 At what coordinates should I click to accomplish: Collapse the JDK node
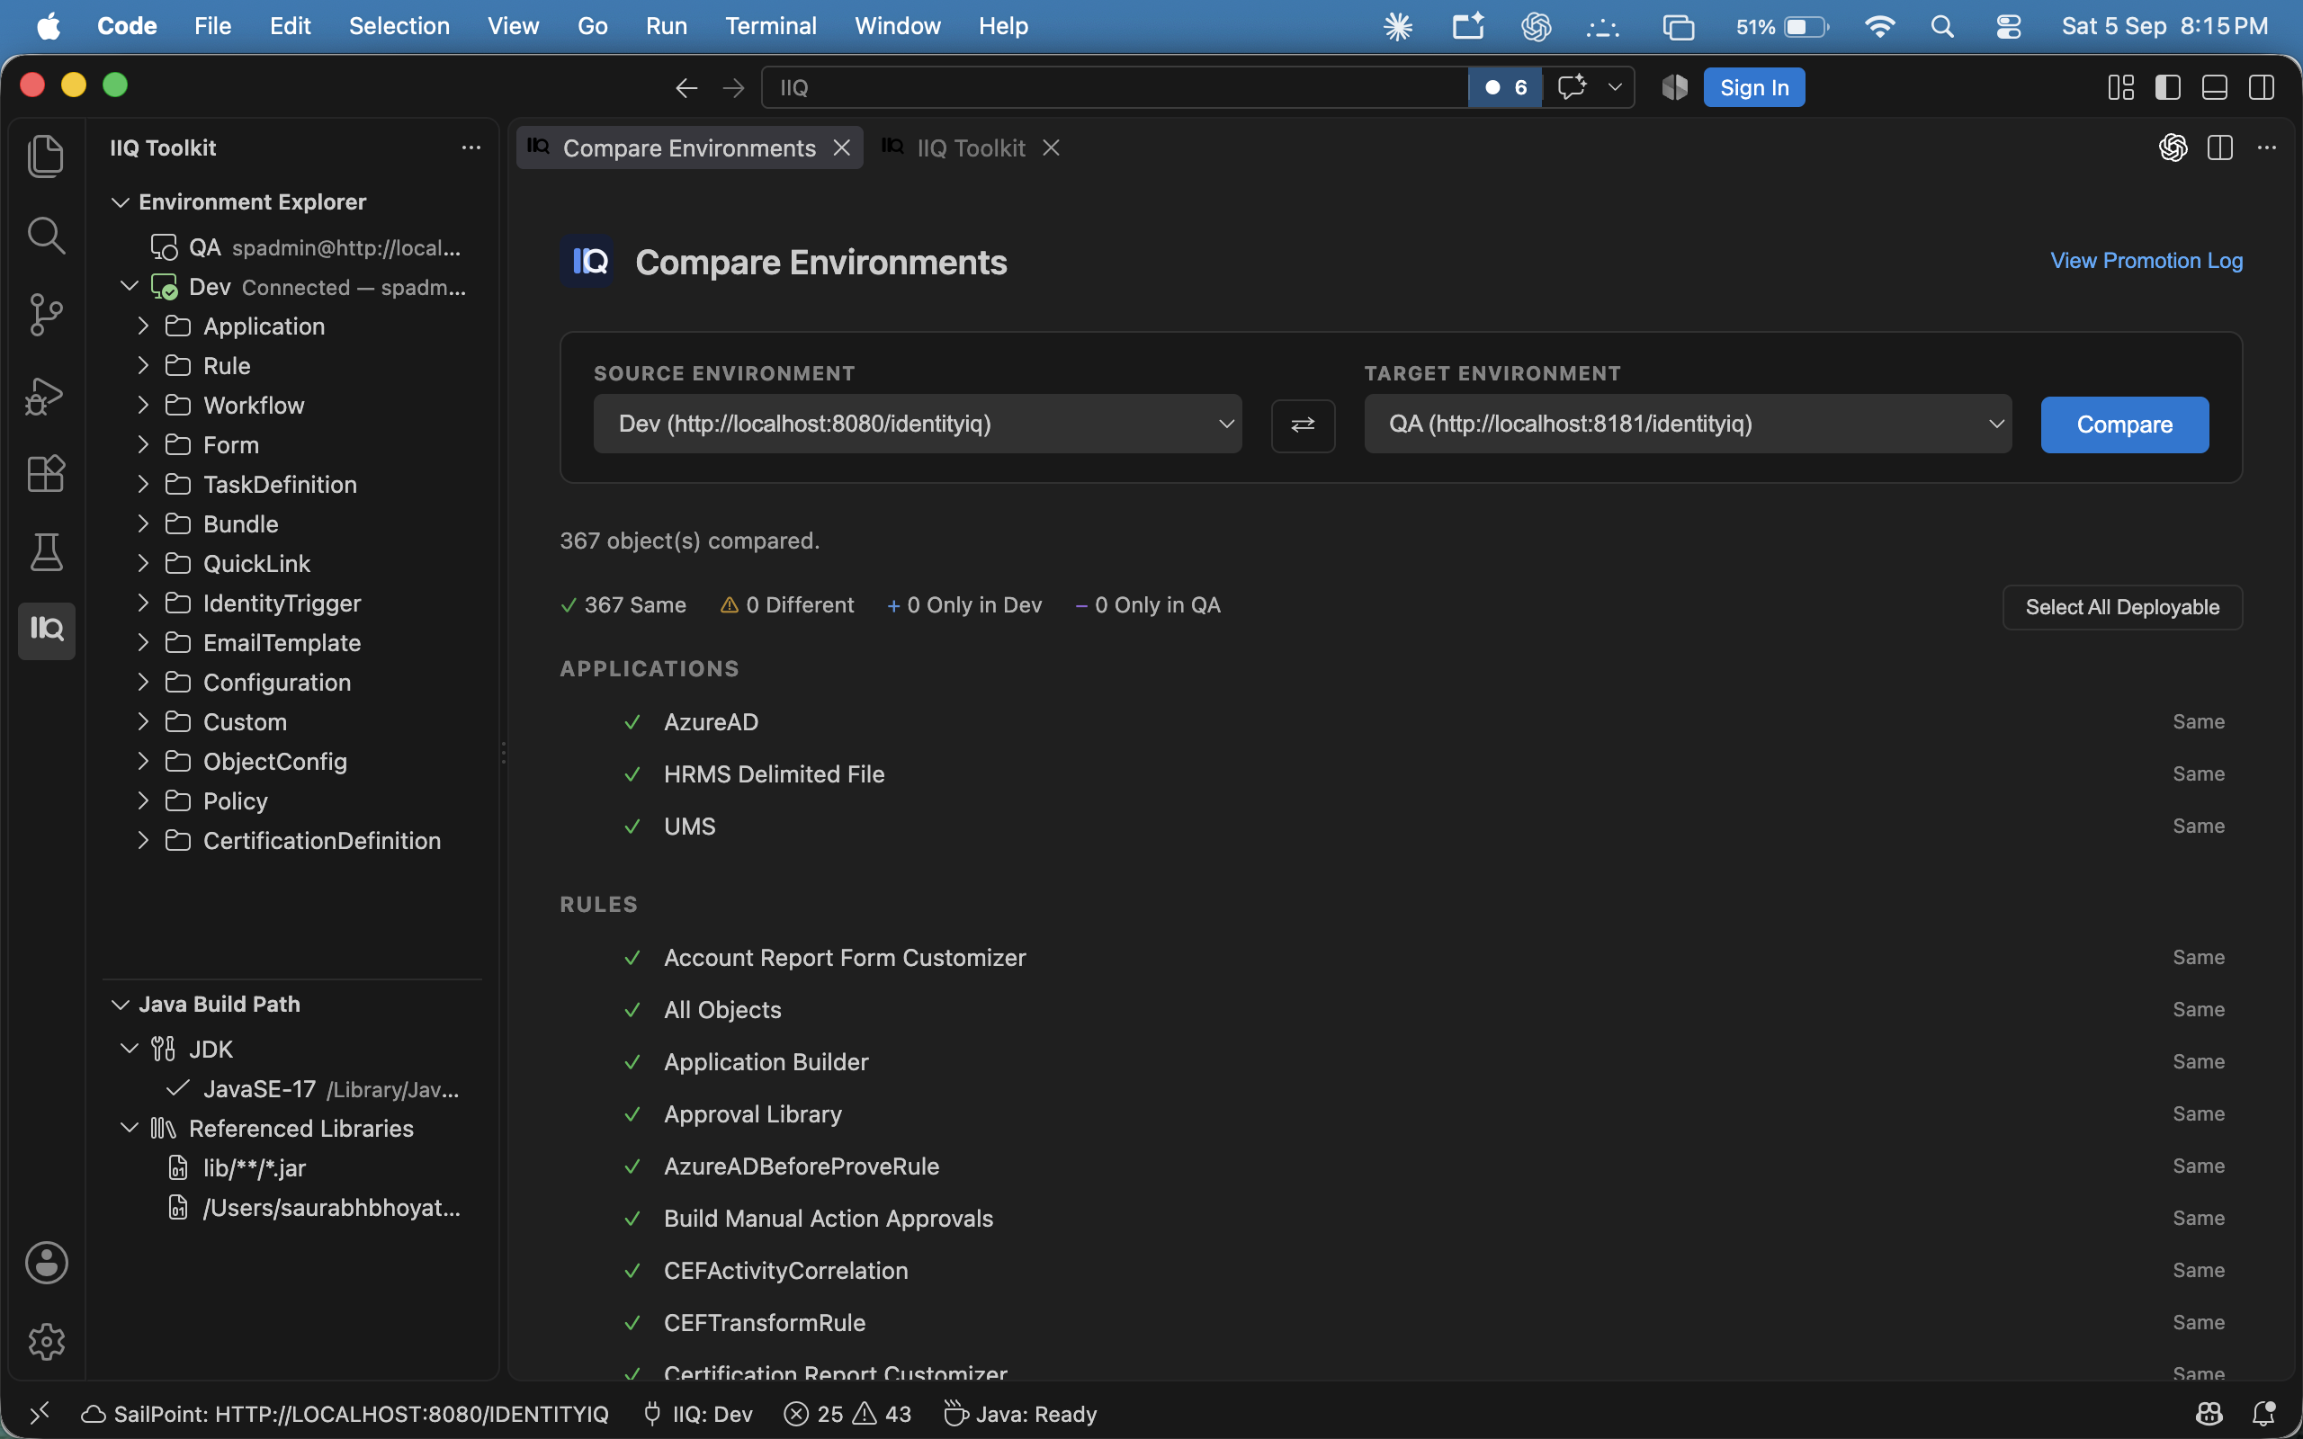tap(130, 1049)
